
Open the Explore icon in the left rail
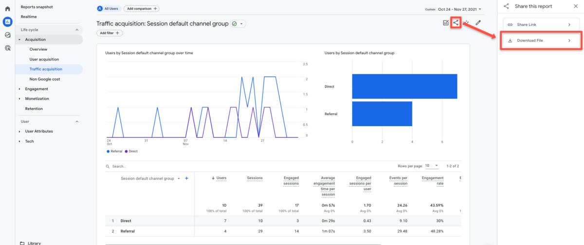(x=7, y=35)
